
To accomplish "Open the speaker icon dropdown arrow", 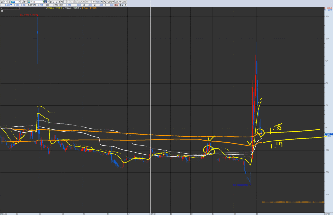I will point(27,2).
